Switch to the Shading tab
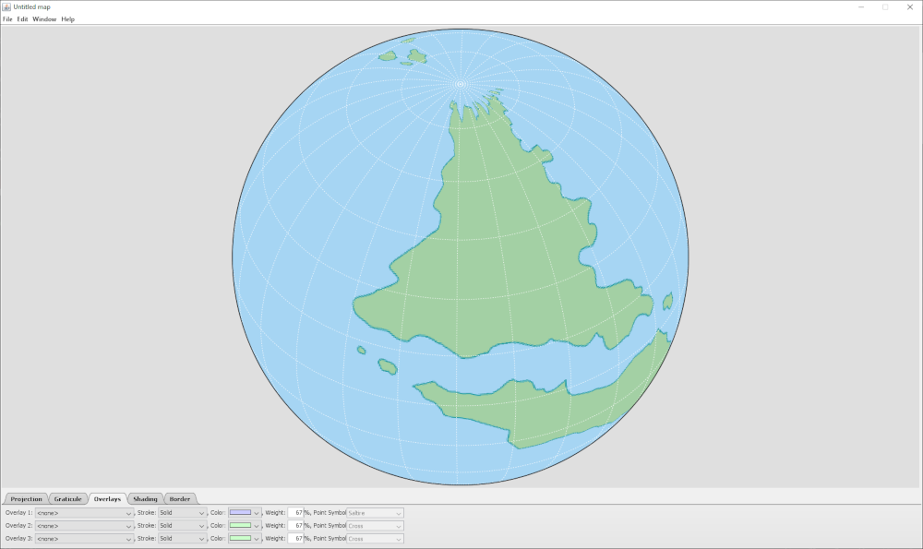923x549 pixels. click(145, 499)
